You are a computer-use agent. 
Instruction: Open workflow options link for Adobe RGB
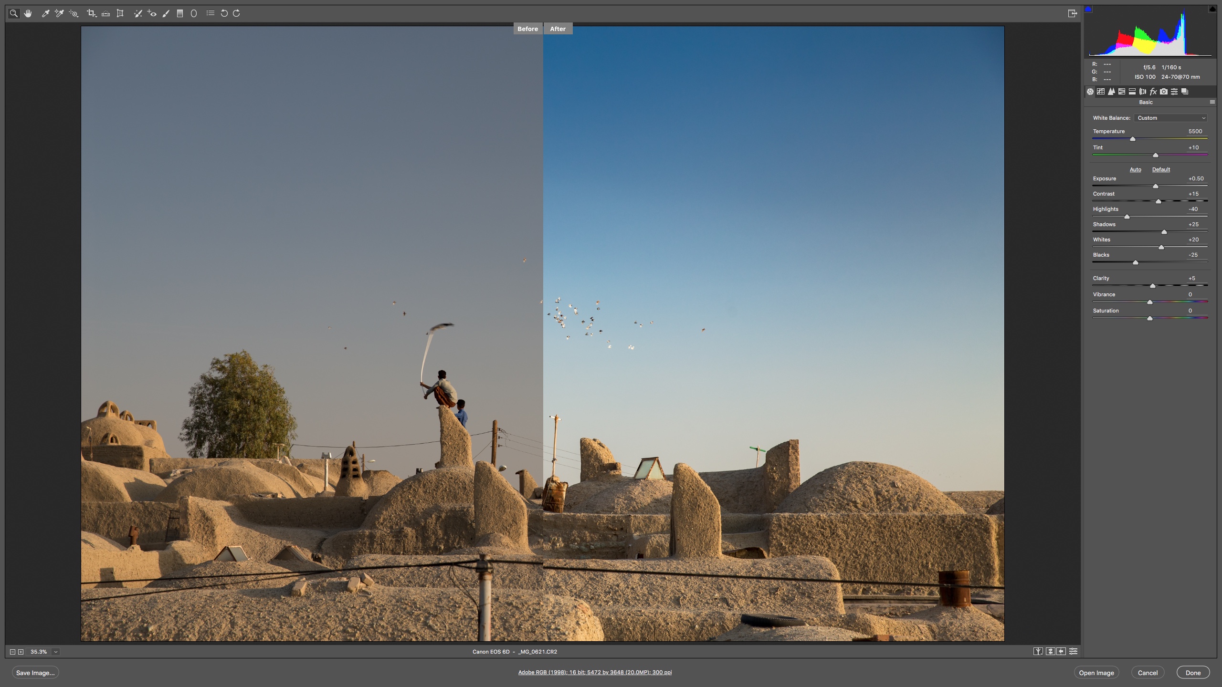[x=595, y=672]
